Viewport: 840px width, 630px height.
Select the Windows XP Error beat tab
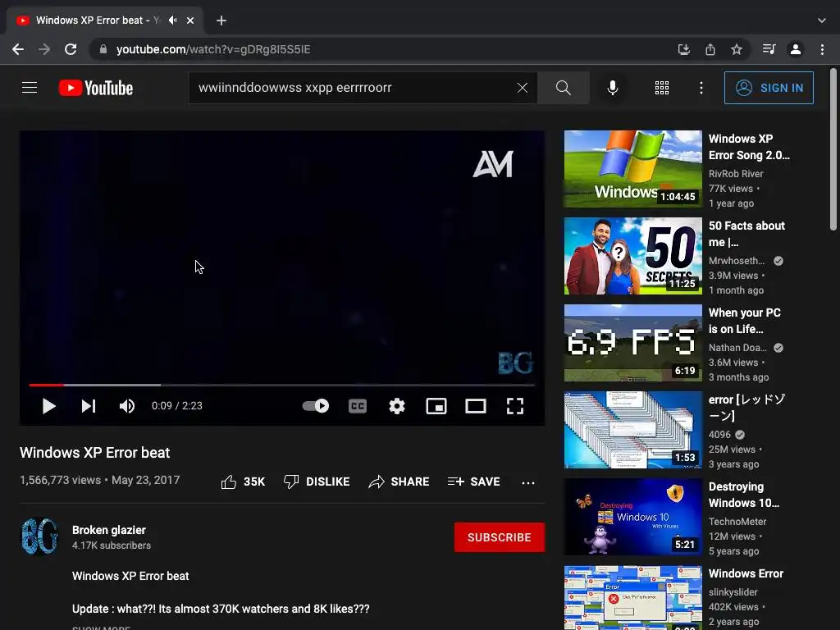pyautogui.click(x=105, y=21)
